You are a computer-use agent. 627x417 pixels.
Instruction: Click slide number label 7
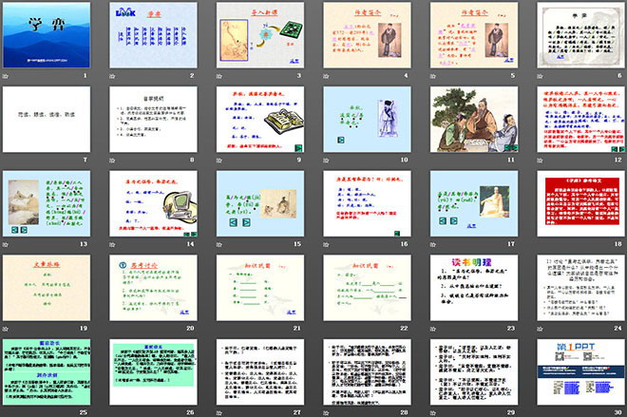click(85, 160)
